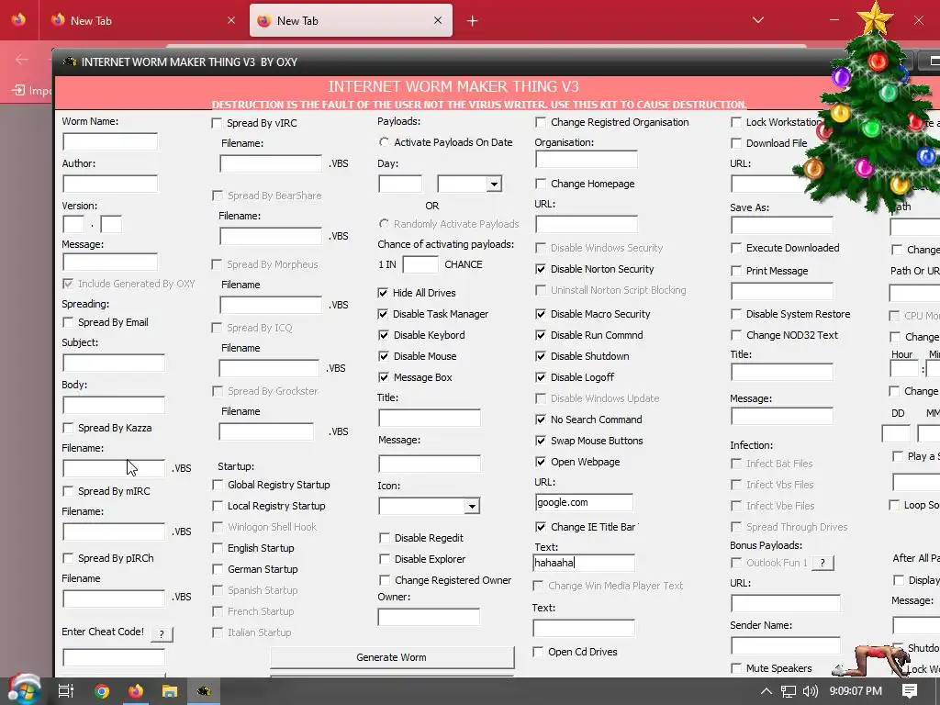Uncheck the Disable Mouse checkbox
The height and width of the screenshot is (705, 940).
coord(383,356)
